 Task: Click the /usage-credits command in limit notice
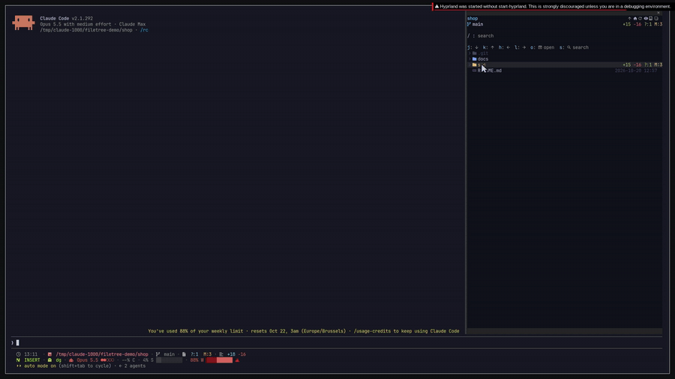pos(372,331)
